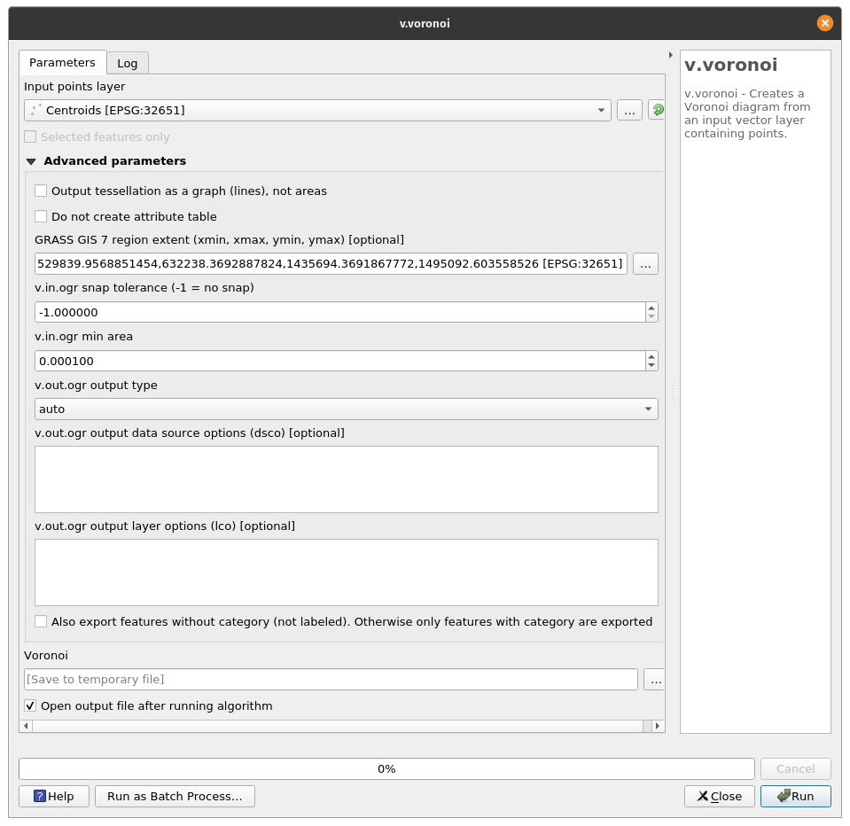This screenshot has height=826, width=850.
Task: Click the iterate over layer green icon
Action: click(657, 110)
